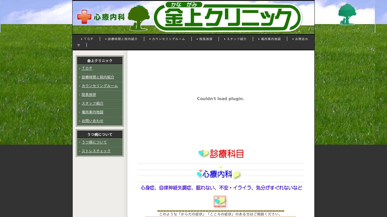Viewport: 387px width, 217px height.
Task: Open the カウンセリングルーム navigation item
Action: pyautogui.click(x=168, y=39)
